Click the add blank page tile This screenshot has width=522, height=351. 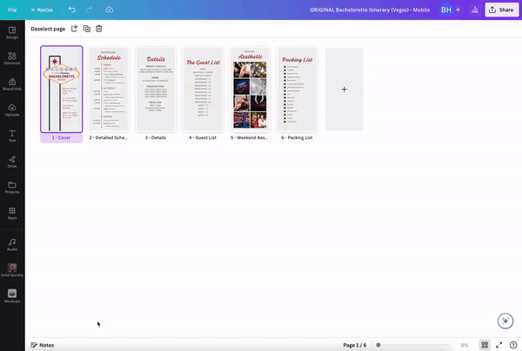tap(344, 89)
